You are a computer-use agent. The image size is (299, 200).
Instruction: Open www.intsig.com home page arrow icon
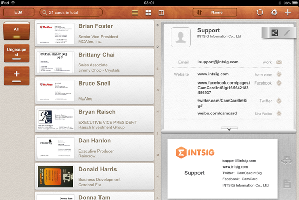coord(279,74)
